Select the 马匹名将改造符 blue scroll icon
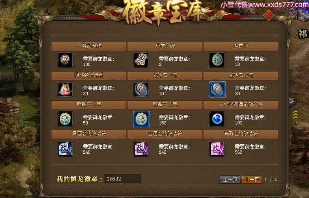309x198 pixels. (x=65, y=149)
